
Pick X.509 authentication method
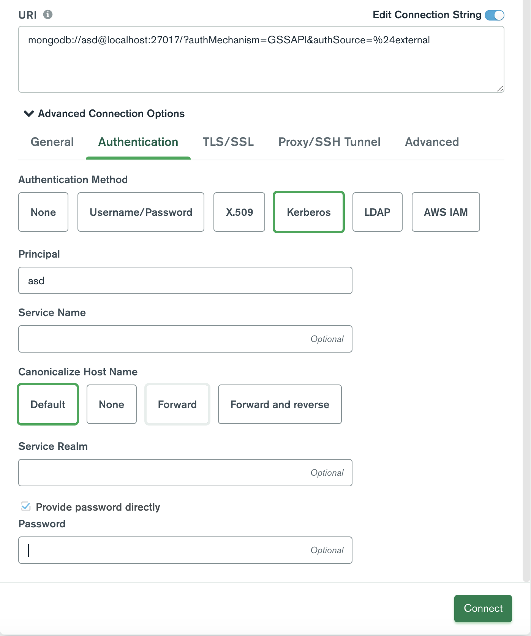(239, 212)
